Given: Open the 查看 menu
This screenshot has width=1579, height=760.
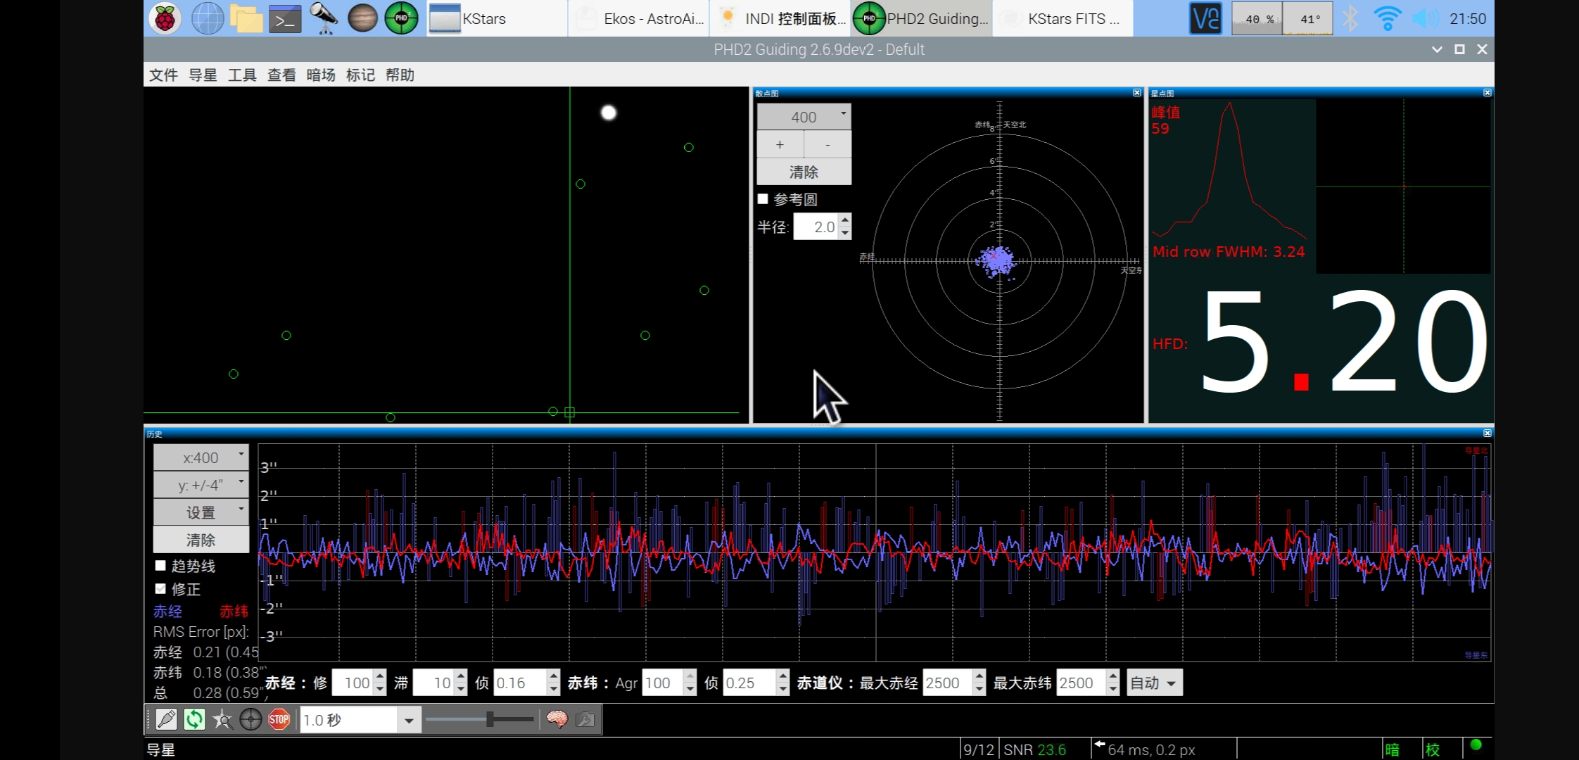Looking at the screenshot, I should coord(281,75).
